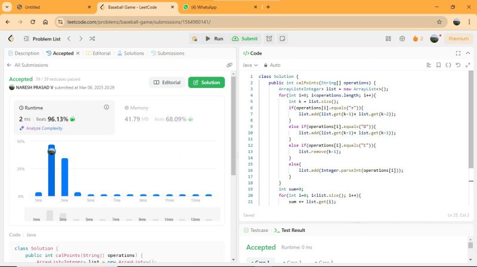Close the Accepted tab
This screenshot has height=267, width=477.
point(78,53)
